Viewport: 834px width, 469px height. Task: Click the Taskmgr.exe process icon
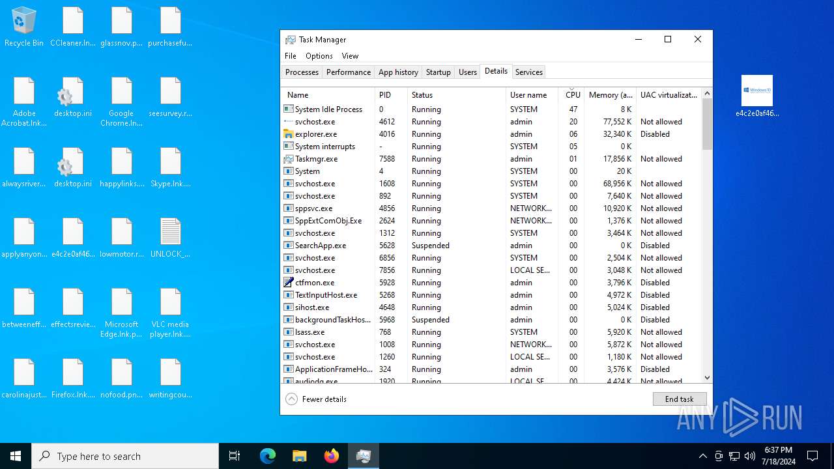click(289, 159)
